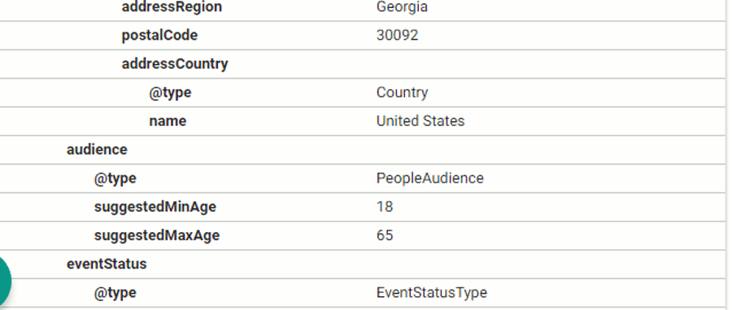
Task: Click the Georgia value
Action: (402, 7)
